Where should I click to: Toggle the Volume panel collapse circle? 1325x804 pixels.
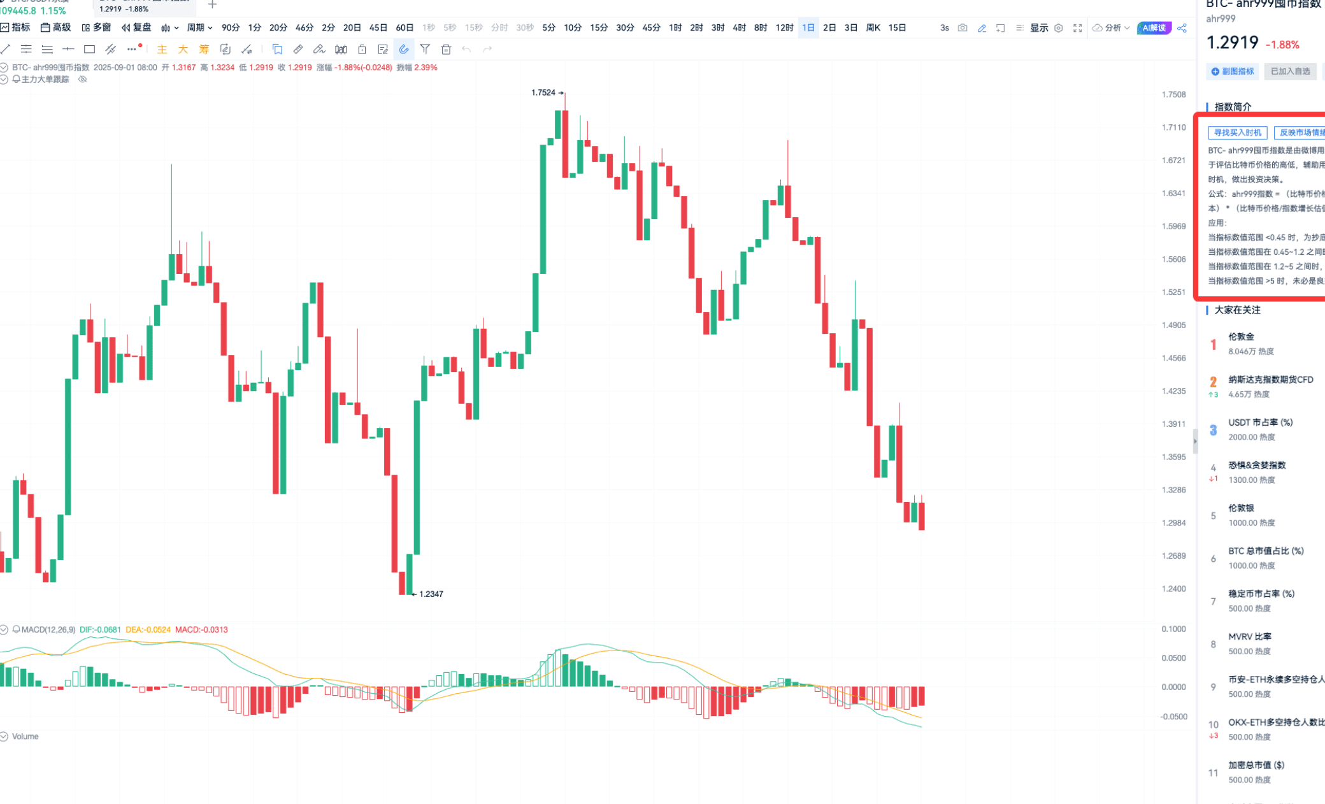pyautogui.click(x=4, y=736)
